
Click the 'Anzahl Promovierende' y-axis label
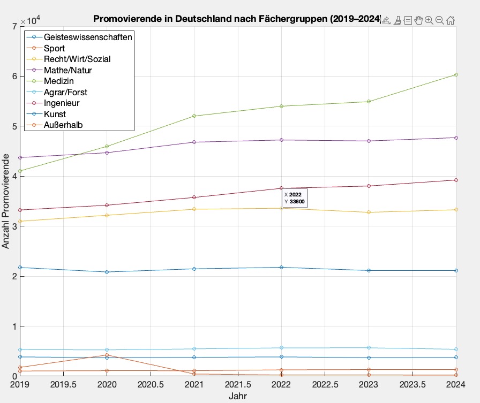pyautogui.click(x=6, y=201)
